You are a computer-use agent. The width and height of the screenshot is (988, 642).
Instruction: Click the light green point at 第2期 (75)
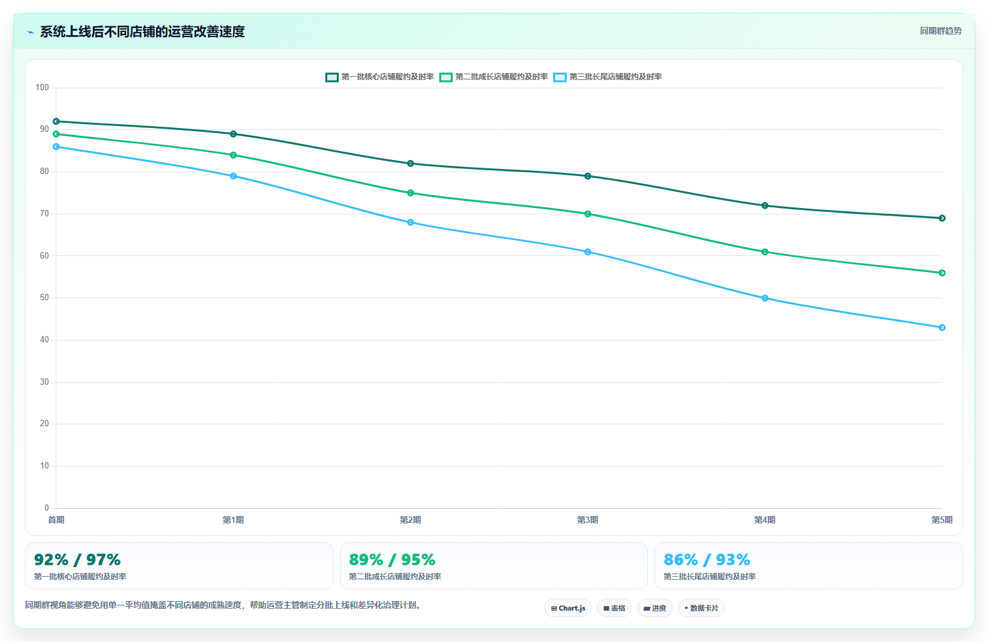click(x=410, y=193)
